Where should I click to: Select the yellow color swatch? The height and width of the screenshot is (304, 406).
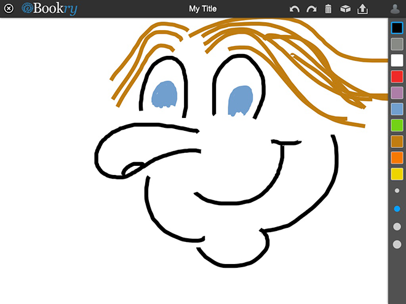point(397,174)
